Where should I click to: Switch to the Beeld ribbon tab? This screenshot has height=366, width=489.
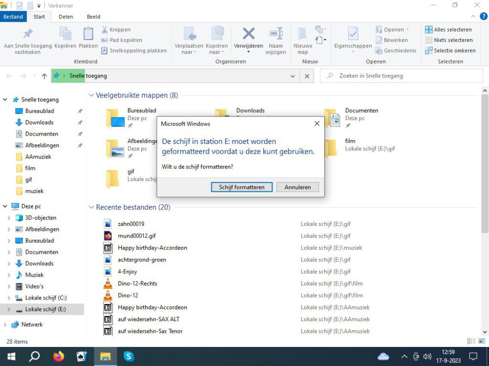(x=93, y=17)
